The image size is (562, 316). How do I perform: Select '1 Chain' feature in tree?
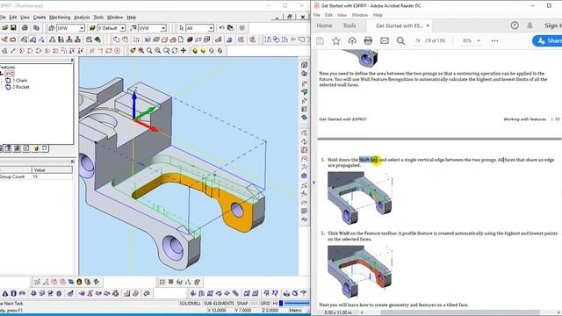coord(20,80)
